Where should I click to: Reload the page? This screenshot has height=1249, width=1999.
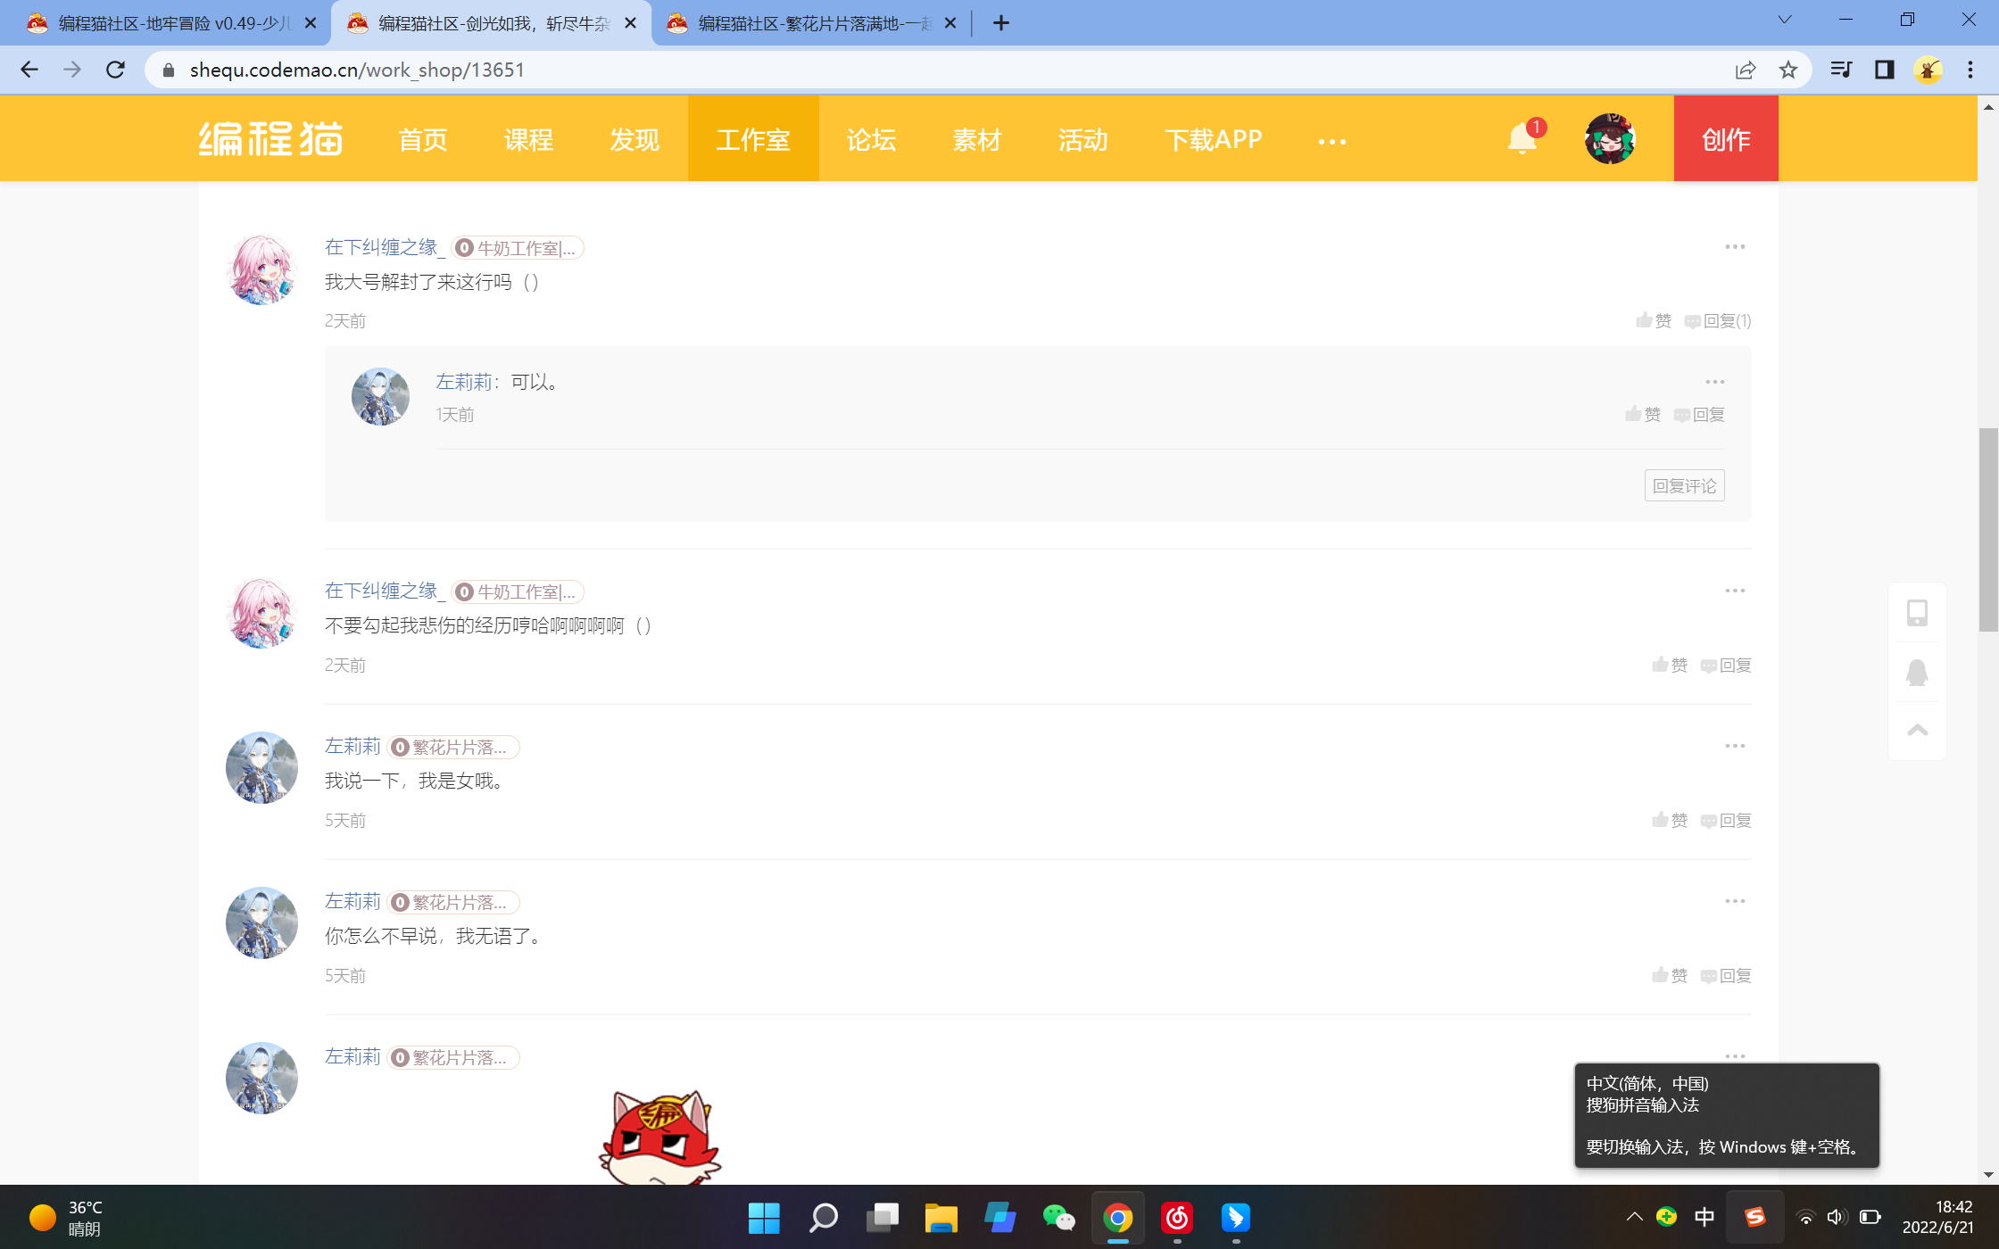click(115, 70)
